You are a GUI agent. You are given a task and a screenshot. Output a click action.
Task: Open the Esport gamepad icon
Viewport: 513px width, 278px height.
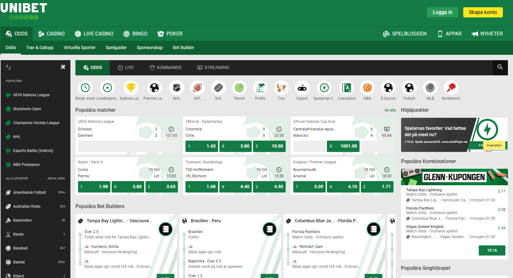click(x=302, y=88)
